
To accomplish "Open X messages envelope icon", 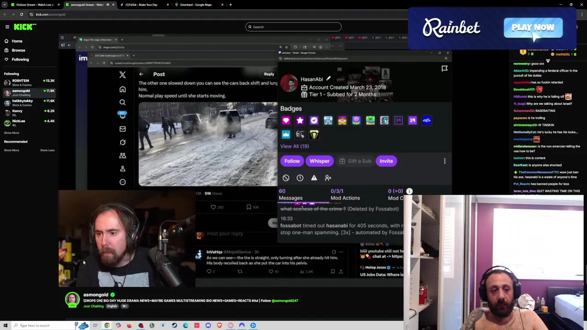I will [122, 129].
